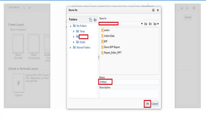Click the Description text box

coord(129,93)
